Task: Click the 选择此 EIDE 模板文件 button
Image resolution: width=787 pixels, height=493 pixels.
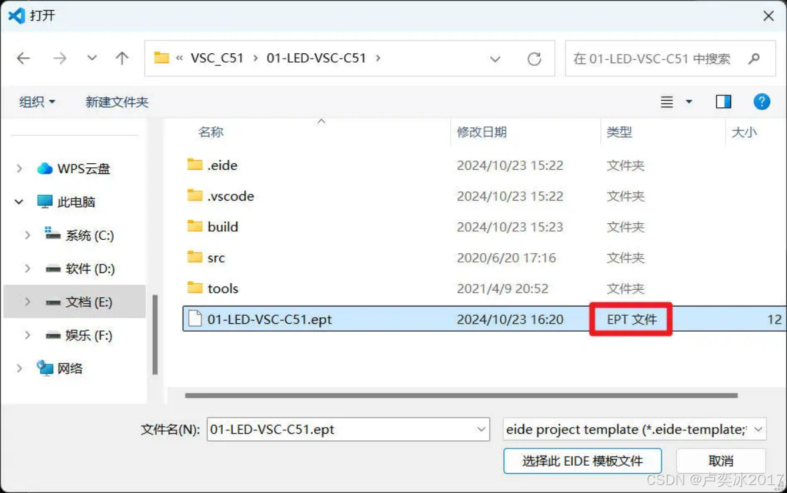Action: point(582,461)
